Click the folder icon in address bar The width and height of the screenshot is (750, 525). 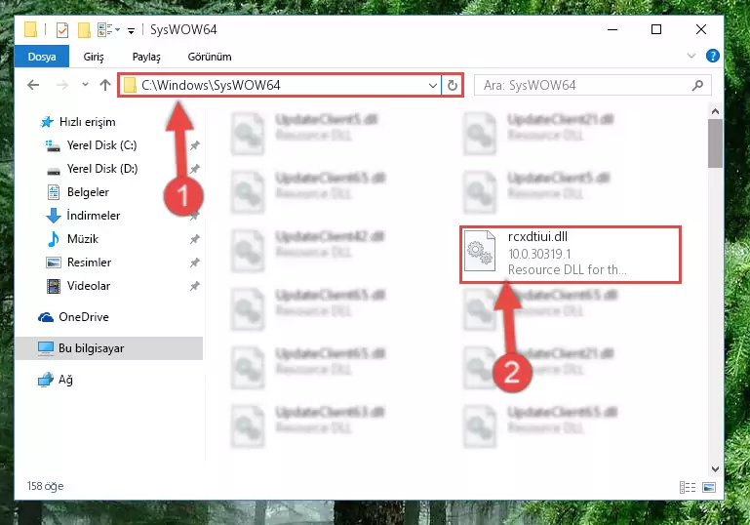(129, 85)
